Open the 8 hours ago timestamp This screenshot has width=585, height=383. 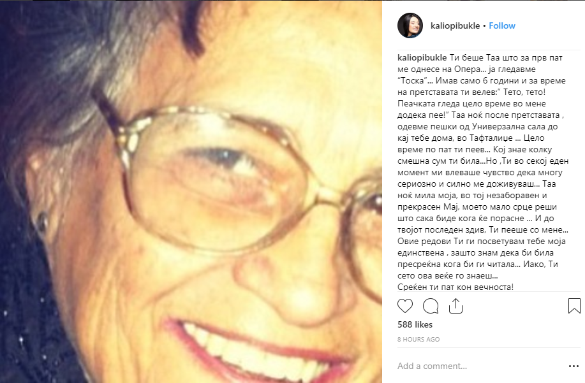coord(418,340)
